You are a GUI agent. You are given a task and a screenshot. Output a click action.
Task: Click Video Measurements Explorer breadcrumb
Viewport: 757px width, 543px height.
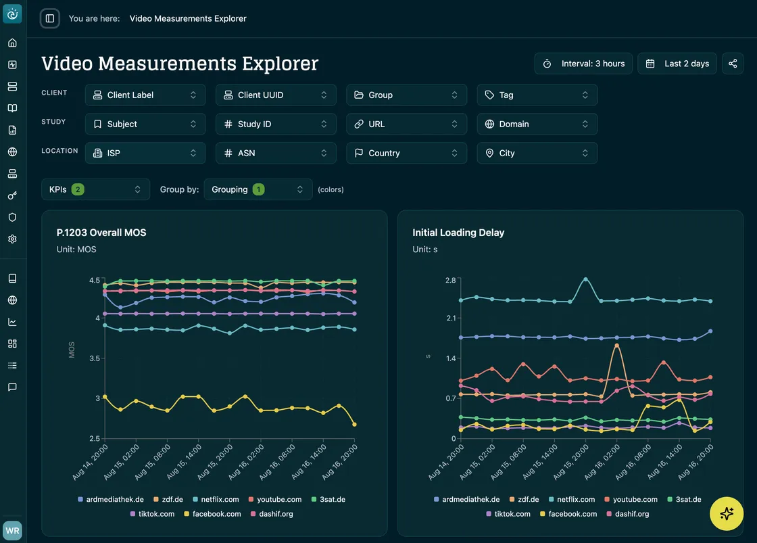[x=188, y=18]
